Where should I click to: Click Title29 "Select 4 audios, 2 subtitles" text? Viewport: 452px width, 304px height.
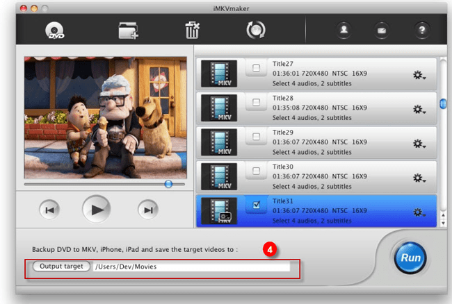pyautogui.click(x=312, y=152)
